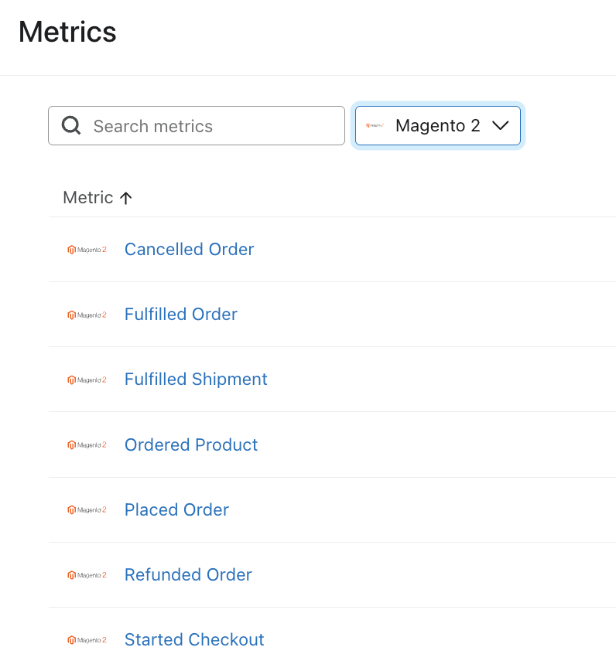Click Magento 2 logo beside Placed Order
Screen dimensions: 616x671
(x=87, y=509)
